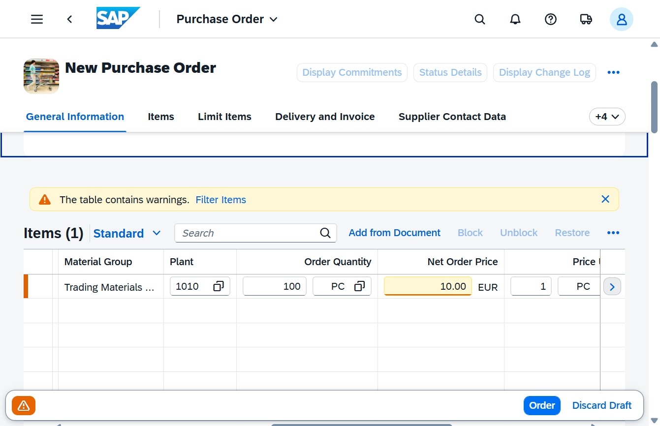The height and width of the screenshot is (426, 660).
Task: Switch to Delivery and Invoice tab
Action: click(x=325, y=117)
